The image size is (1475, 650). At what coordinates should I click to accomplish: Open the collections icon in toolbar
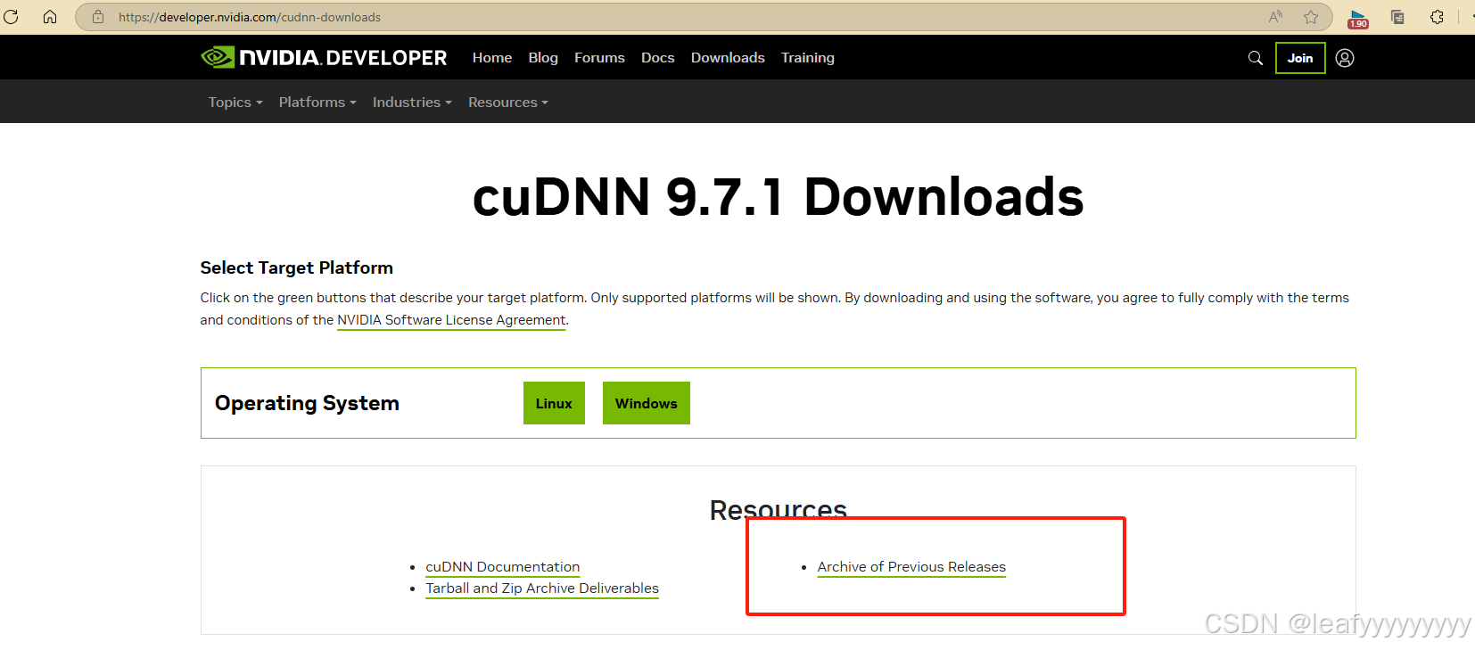pyautogui.click(x=1397, y=17)
